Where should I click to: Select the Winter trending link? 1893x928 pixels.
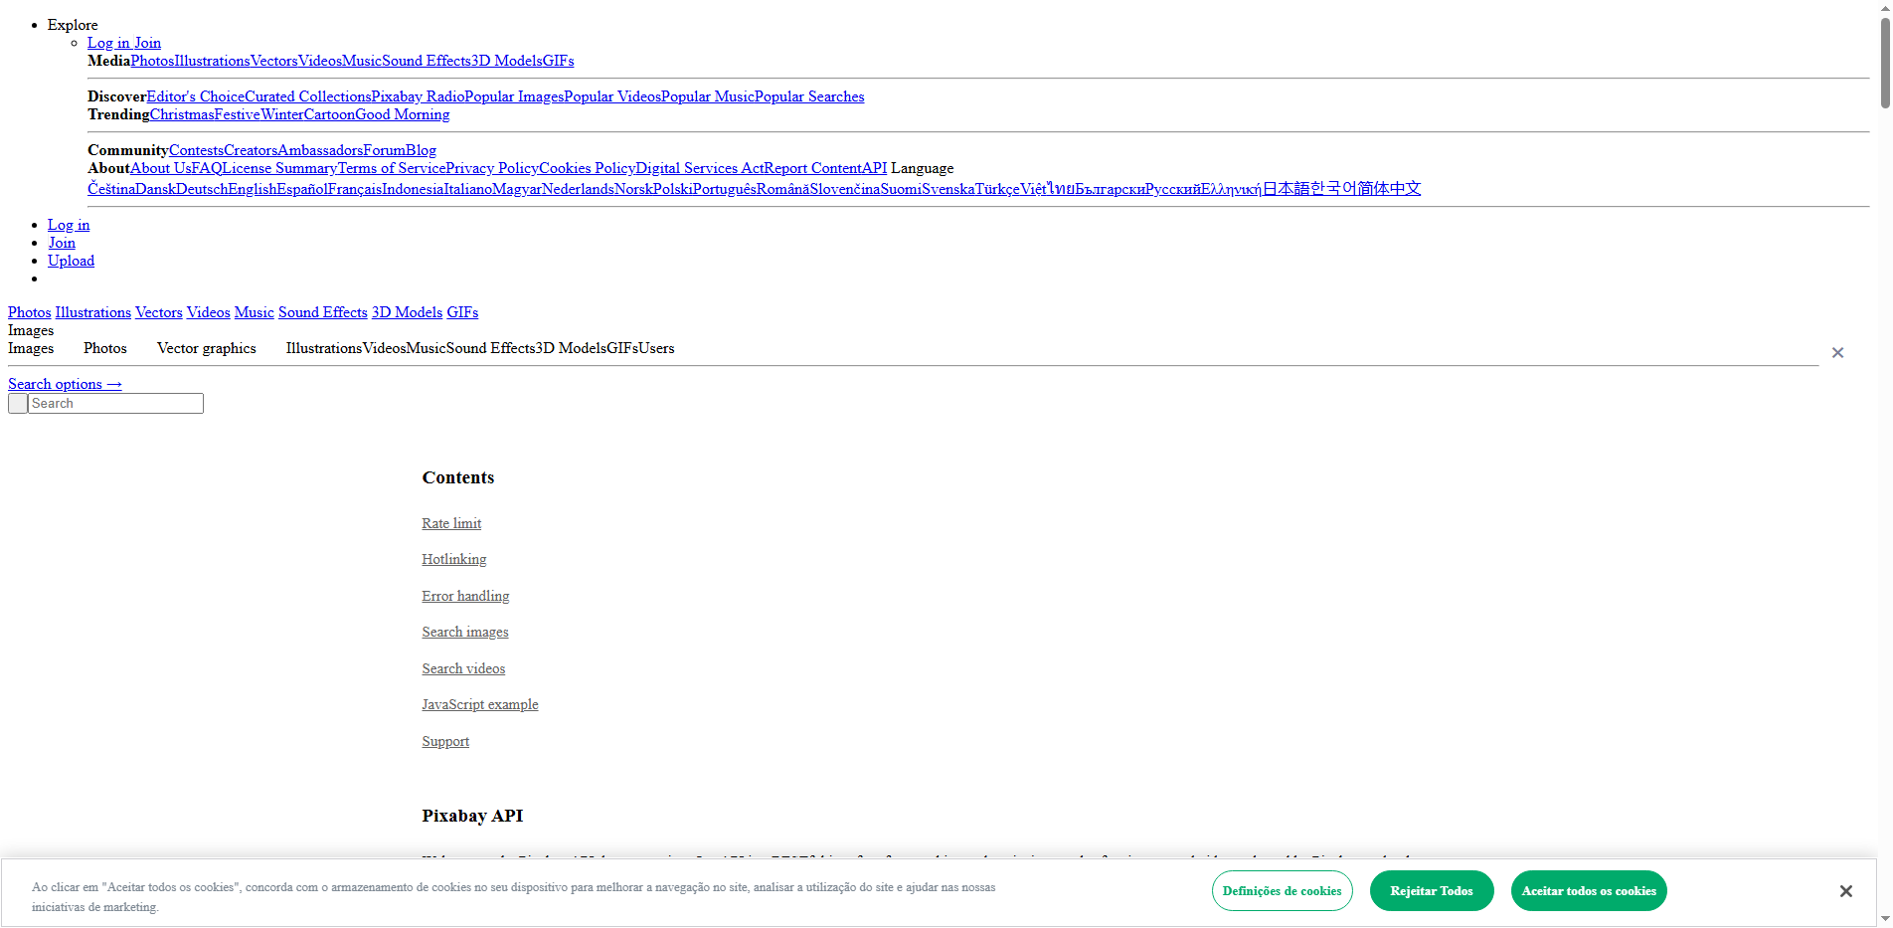click(x=282, y=114)
